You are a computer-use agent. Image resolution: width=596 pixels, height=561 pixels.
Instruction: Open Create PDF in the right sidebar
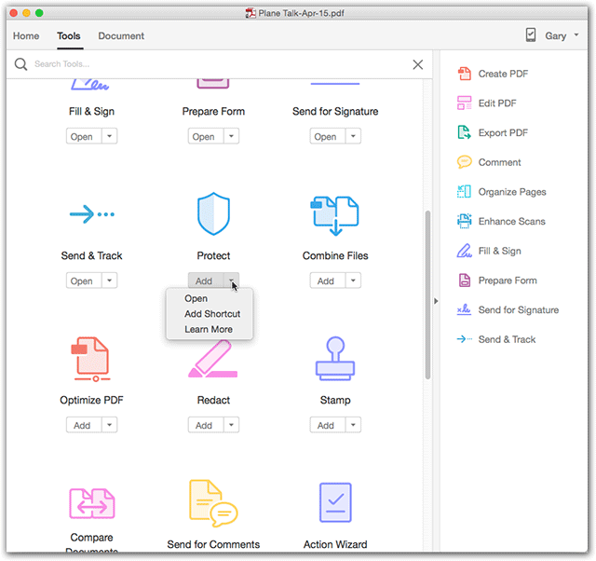click(503, 74)
